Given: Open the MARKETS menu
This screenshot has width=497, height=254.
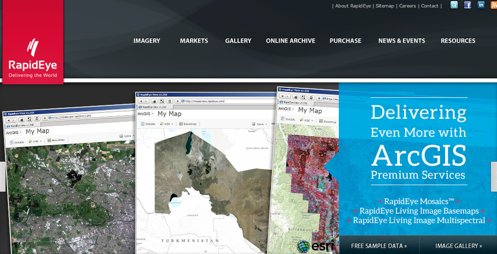Looking at the screenshot, I should coord(194,40).
